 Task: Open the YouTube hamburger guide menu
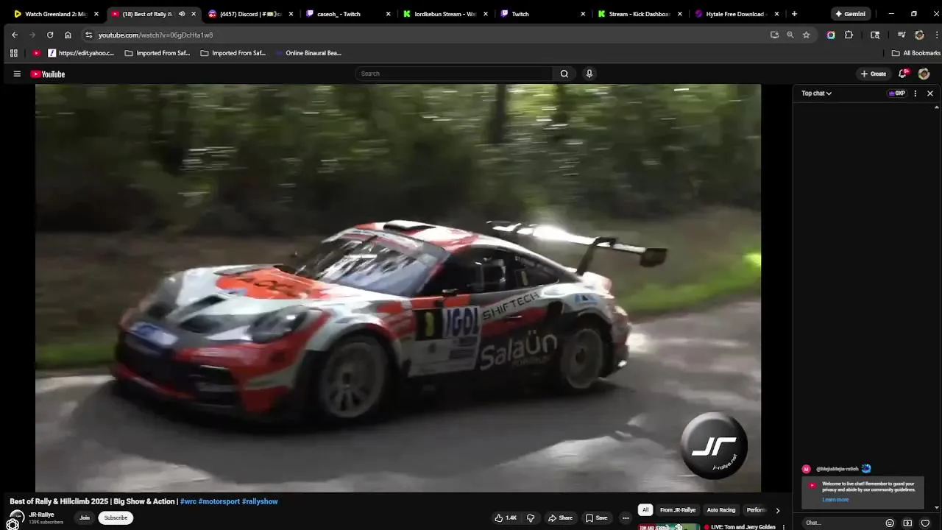pyautogui.click(x=17, y=74)
